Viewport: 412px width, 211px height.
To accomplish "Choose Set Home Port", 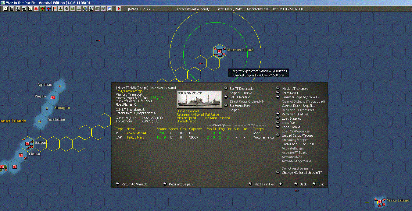I will (240, 106).
